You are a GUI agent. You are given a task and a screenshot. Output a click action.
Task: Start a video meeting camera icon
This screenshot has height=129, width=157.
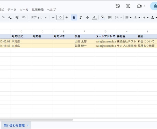139,6
